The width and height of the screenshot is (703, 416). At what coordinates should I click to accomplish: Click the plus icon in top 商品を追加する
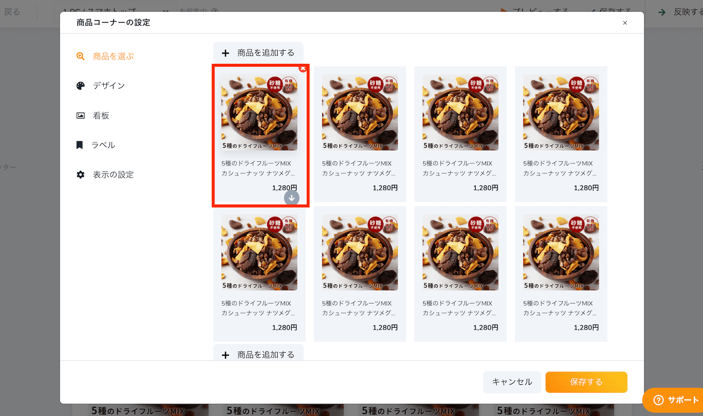click(x=225, y=53)
